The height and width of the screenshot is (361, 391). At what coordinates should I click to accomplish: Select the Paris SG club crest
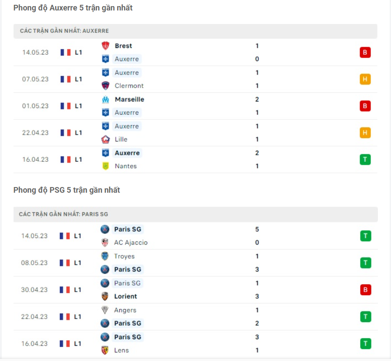105,229
